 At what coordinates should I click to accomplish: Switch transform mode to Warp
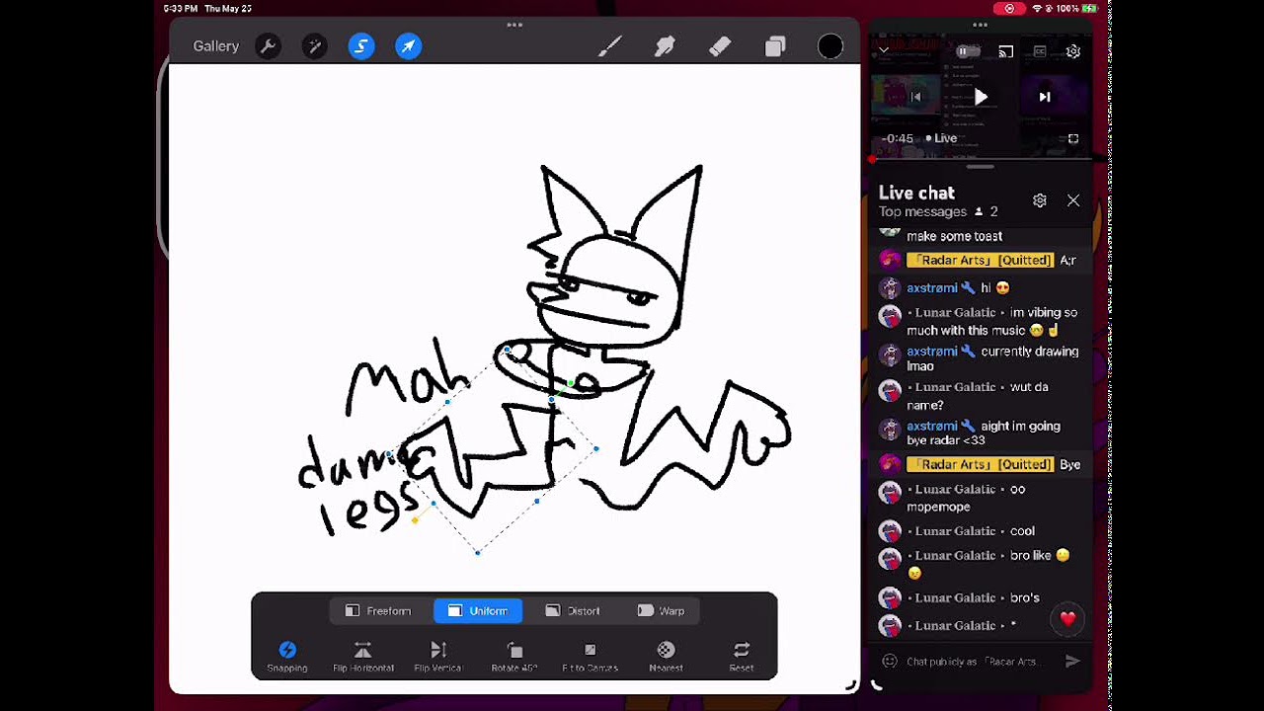[x=662, y=611]
